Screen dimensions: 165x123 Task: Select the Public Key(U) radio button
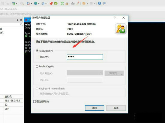click(37, 66)
